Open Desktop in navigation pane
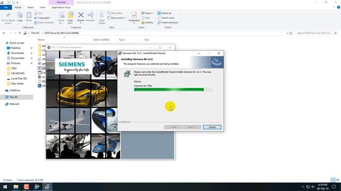This screenshot has width=341, height=191. click(x=15, y=48)
